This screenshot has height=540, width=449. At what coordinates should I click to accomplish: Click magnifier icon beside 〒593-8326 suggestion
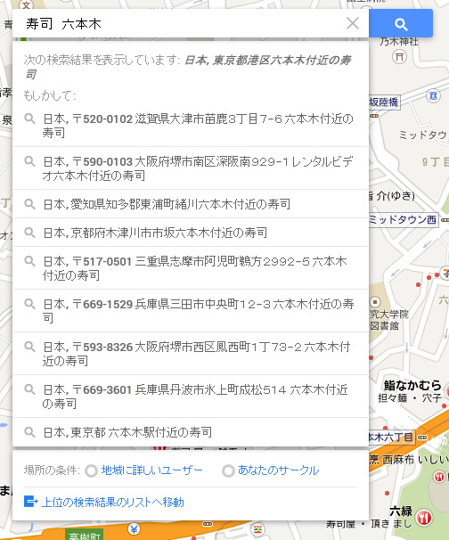tap(29, 347)
